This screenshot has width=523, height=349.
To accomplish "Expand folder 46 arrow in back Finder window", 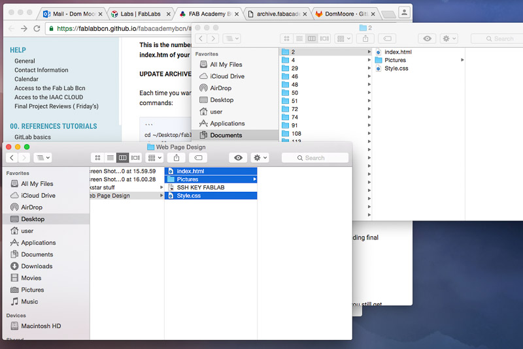I will pos(369,76).
